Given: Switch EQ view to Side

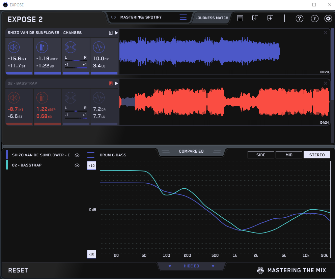Looking at the screenshot, I should pos(261,155).
